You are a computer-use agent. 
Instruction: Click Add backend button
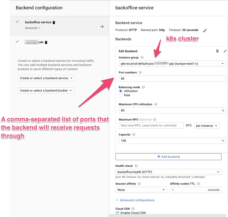point(168,157)
